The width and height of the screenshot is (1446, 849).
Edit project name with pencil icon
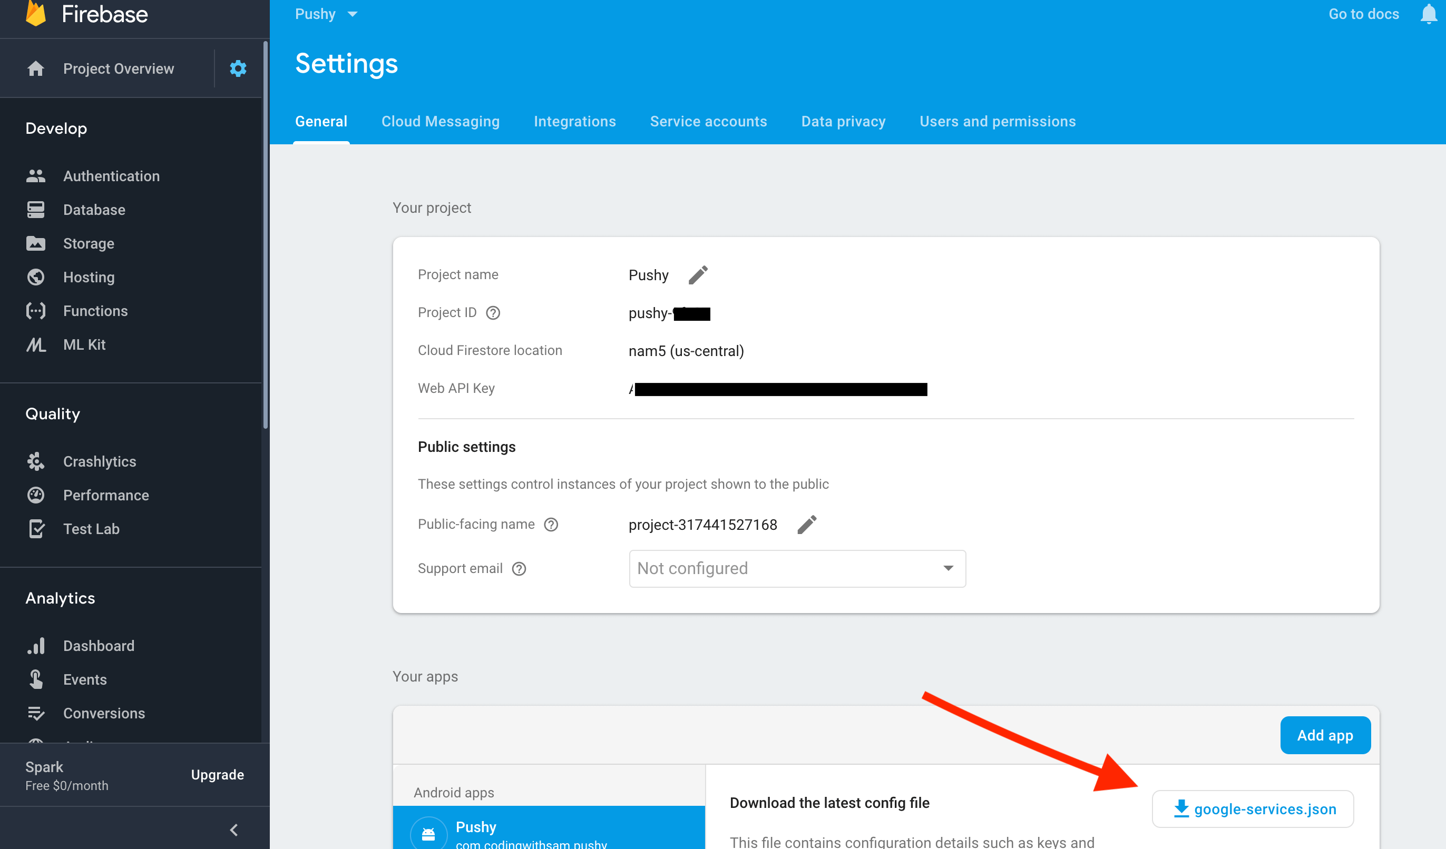(x=698, y=275)
